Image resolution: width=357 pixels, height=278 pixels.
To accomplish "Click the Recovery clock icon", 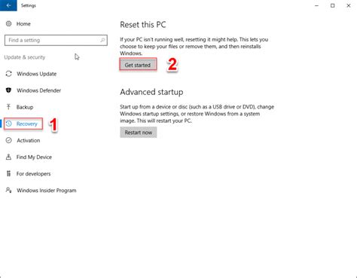I will click(9, 124).
